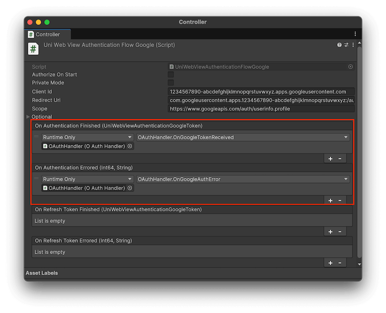The image size is (386, 313).
Task: Toggle the Private Mode checkbox
Action: pyautogui.click(x=171, y=83)
